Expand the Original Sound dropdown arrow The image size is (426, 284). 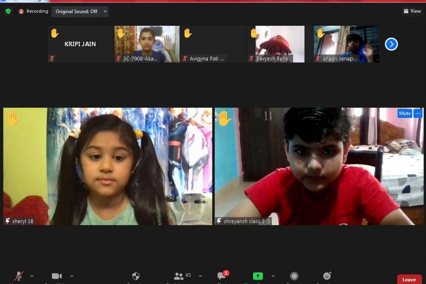pyautogui.click(x=105, y=11)
